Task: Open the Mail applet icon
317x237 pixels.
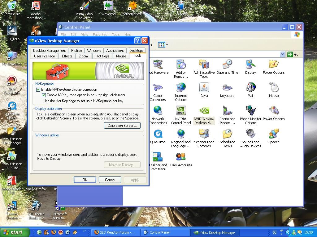Action: point(250,90)
